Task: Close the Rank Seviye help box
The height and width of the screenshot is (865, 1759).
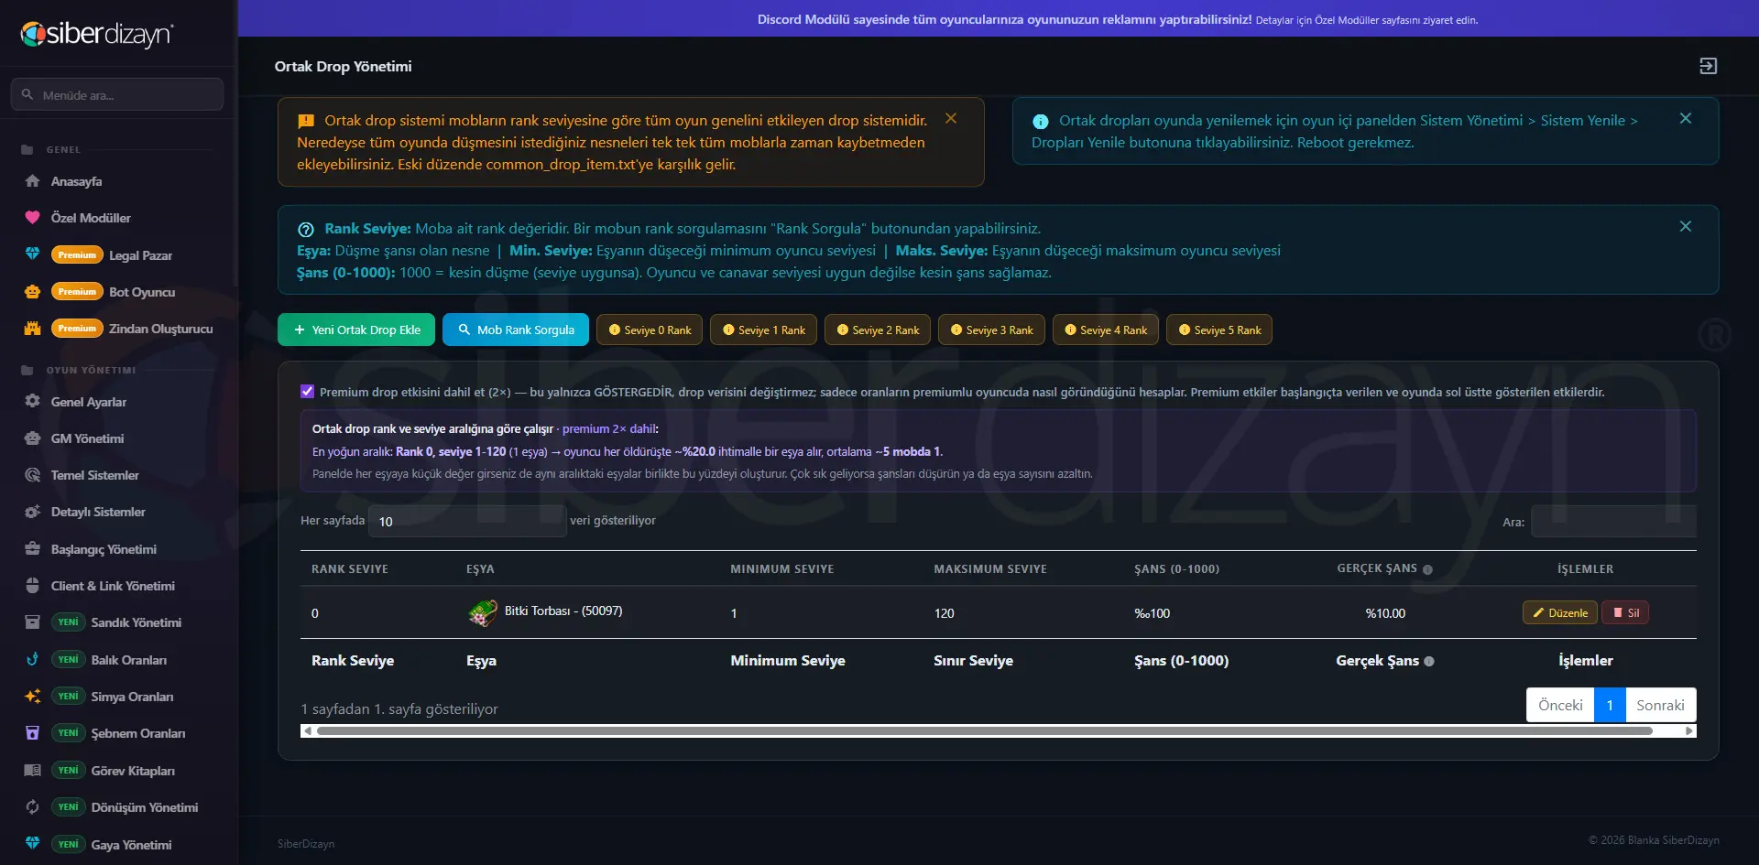Action: (1685, 226)
